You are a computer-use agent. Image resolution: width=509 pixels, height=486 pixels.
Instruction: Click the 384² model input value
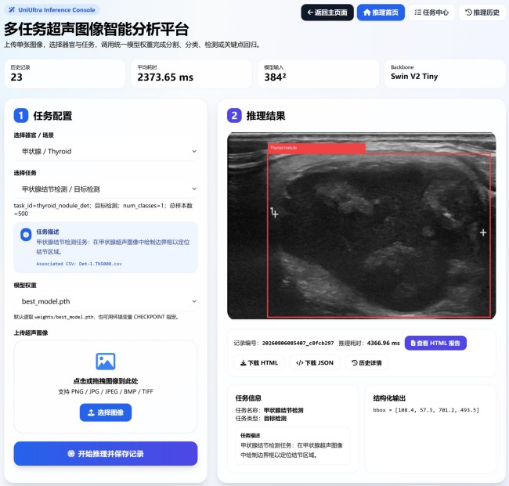click(275, 77)
